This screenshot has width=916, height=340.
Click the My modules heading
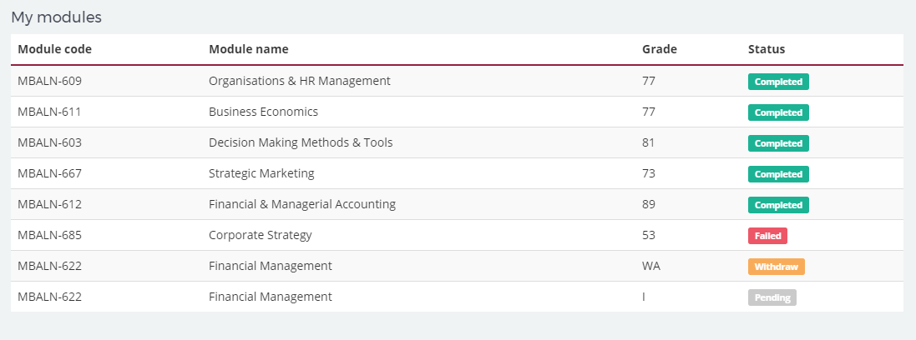coord(56,17)
